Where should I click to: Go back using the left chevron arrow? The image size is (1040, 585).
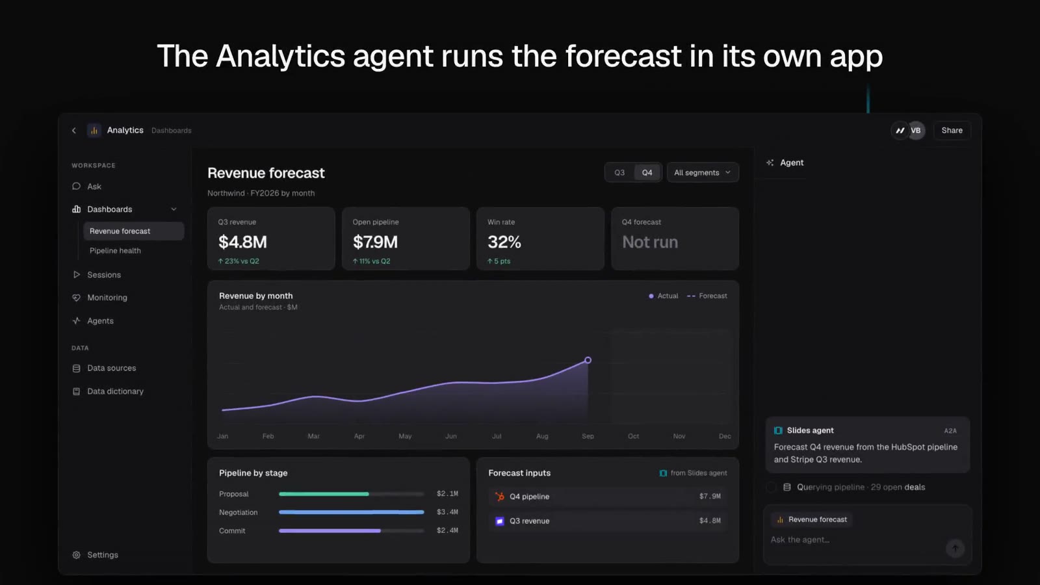point(74,131)
